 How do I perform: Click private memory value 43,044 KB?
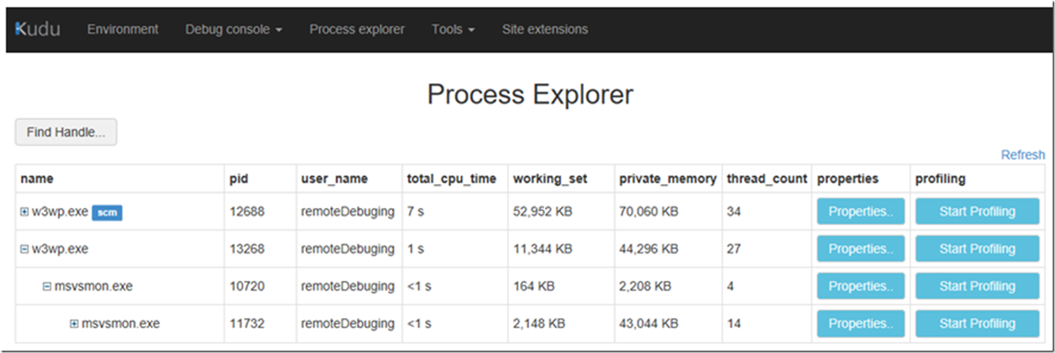[648, 324]
